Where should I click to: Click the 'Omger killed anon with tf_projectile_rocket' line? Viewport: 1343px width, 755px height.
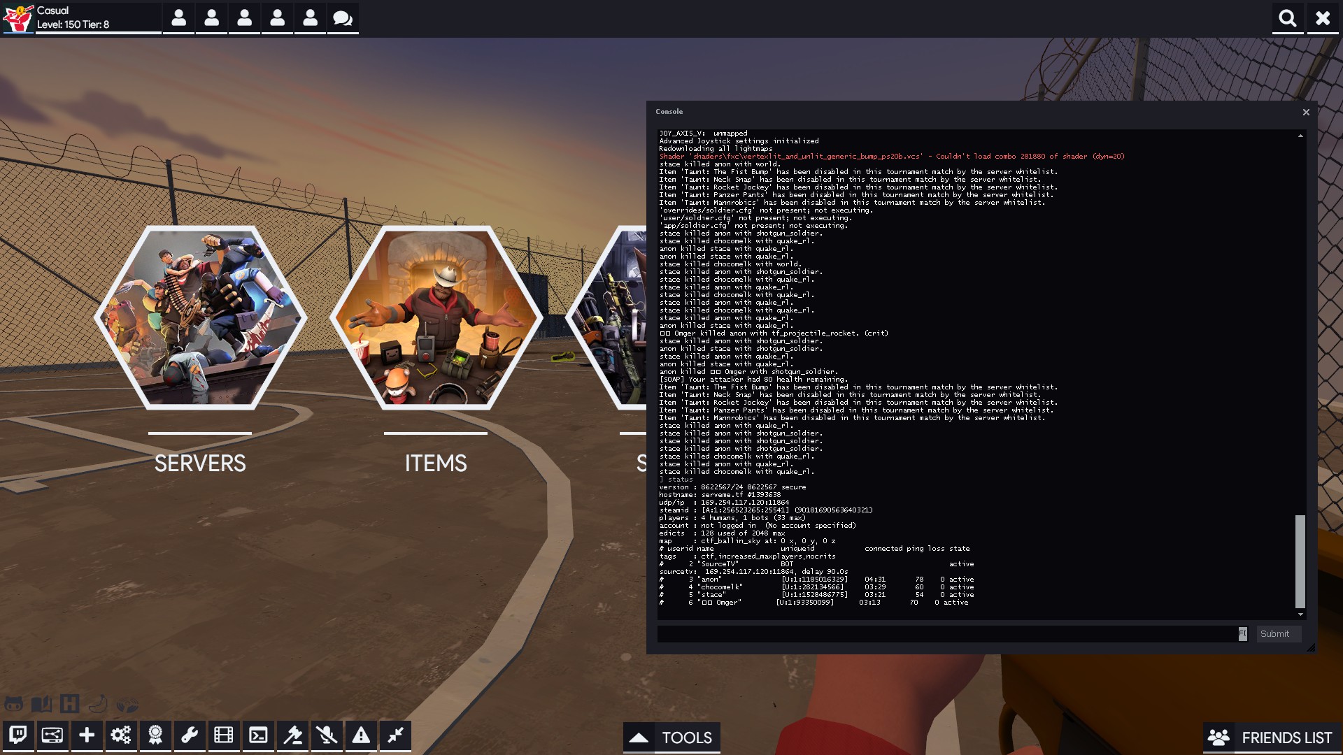pos(774,333)
